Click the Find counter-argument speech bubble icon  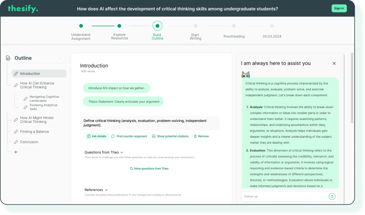coord(113,136)
